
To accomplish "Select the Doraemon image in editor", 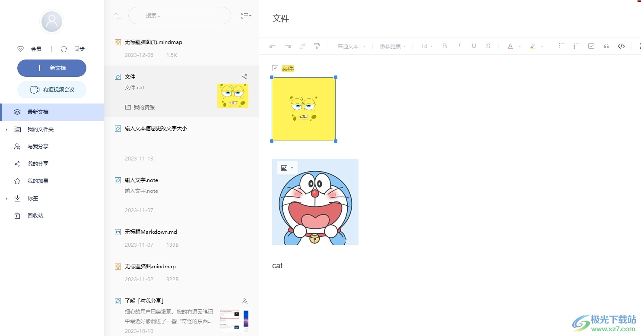I will tap(315, 202).
